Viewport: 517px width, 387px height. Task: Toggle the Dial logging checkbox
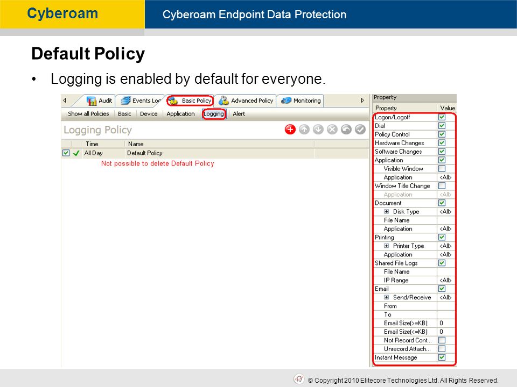[442, 126]
